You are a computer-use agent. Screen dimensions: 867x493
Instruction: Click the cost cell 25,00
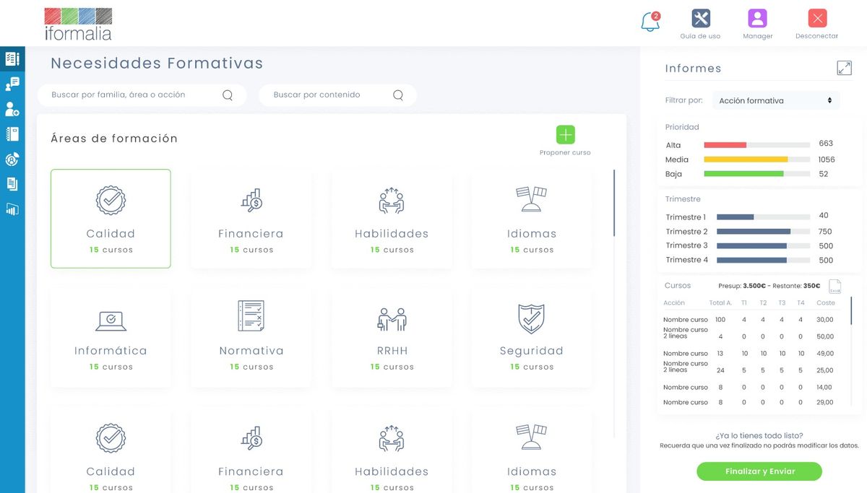click(824, 371)
